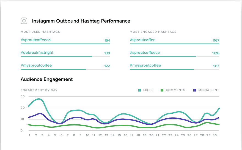Click the count value 130

(107, 53)
